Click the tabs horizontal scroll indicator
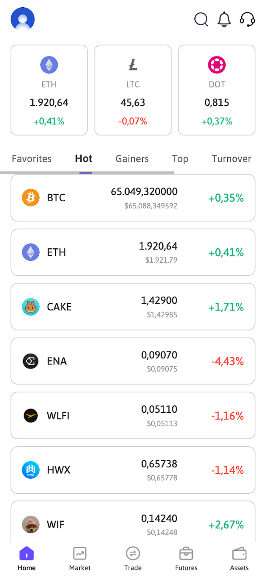Screen dimensions: 266x576 (x=87, y=173)
